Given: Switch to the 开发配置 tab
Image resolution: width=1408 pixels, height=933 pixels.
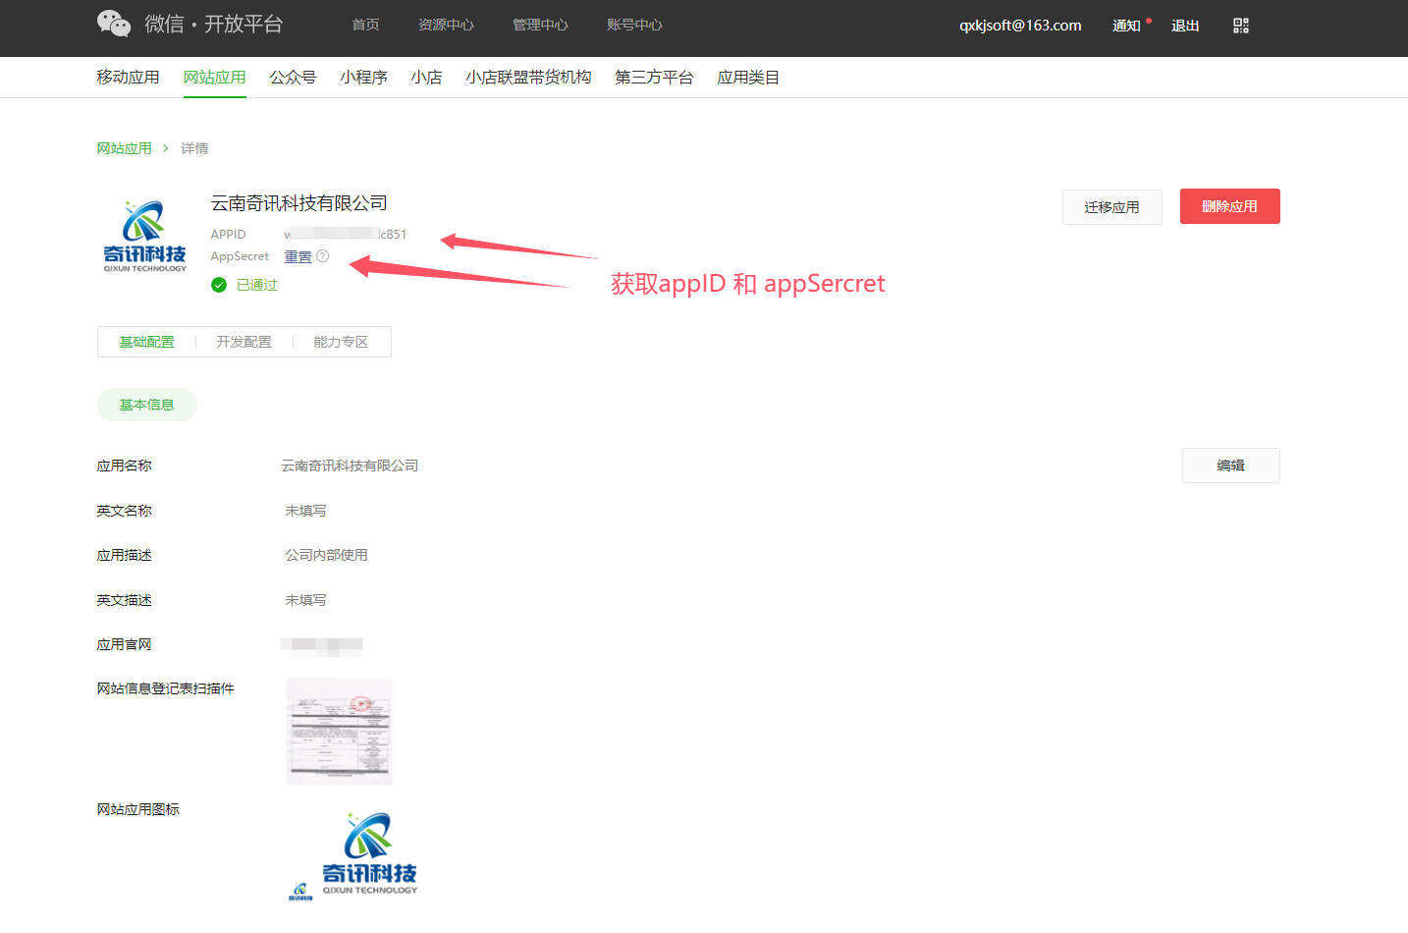Looking at the screenshot, I should coord(244,342).
